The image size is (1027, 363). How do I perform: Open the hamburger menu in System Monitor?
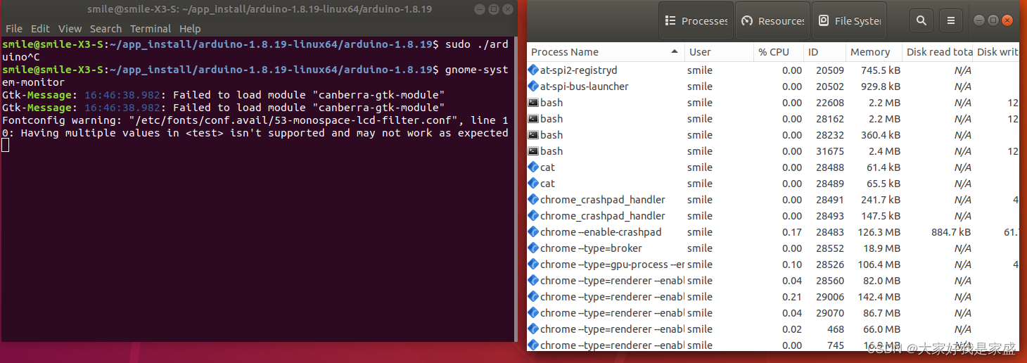pos(951,21)
